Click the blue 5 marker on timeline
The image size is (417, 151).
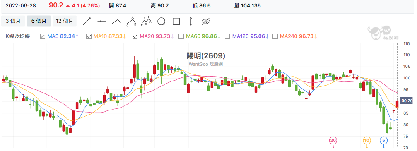pos(383,140)
